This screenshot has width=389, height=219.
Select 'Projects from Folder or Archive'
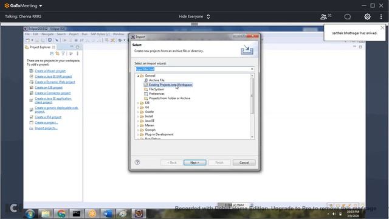coord(170,99)
